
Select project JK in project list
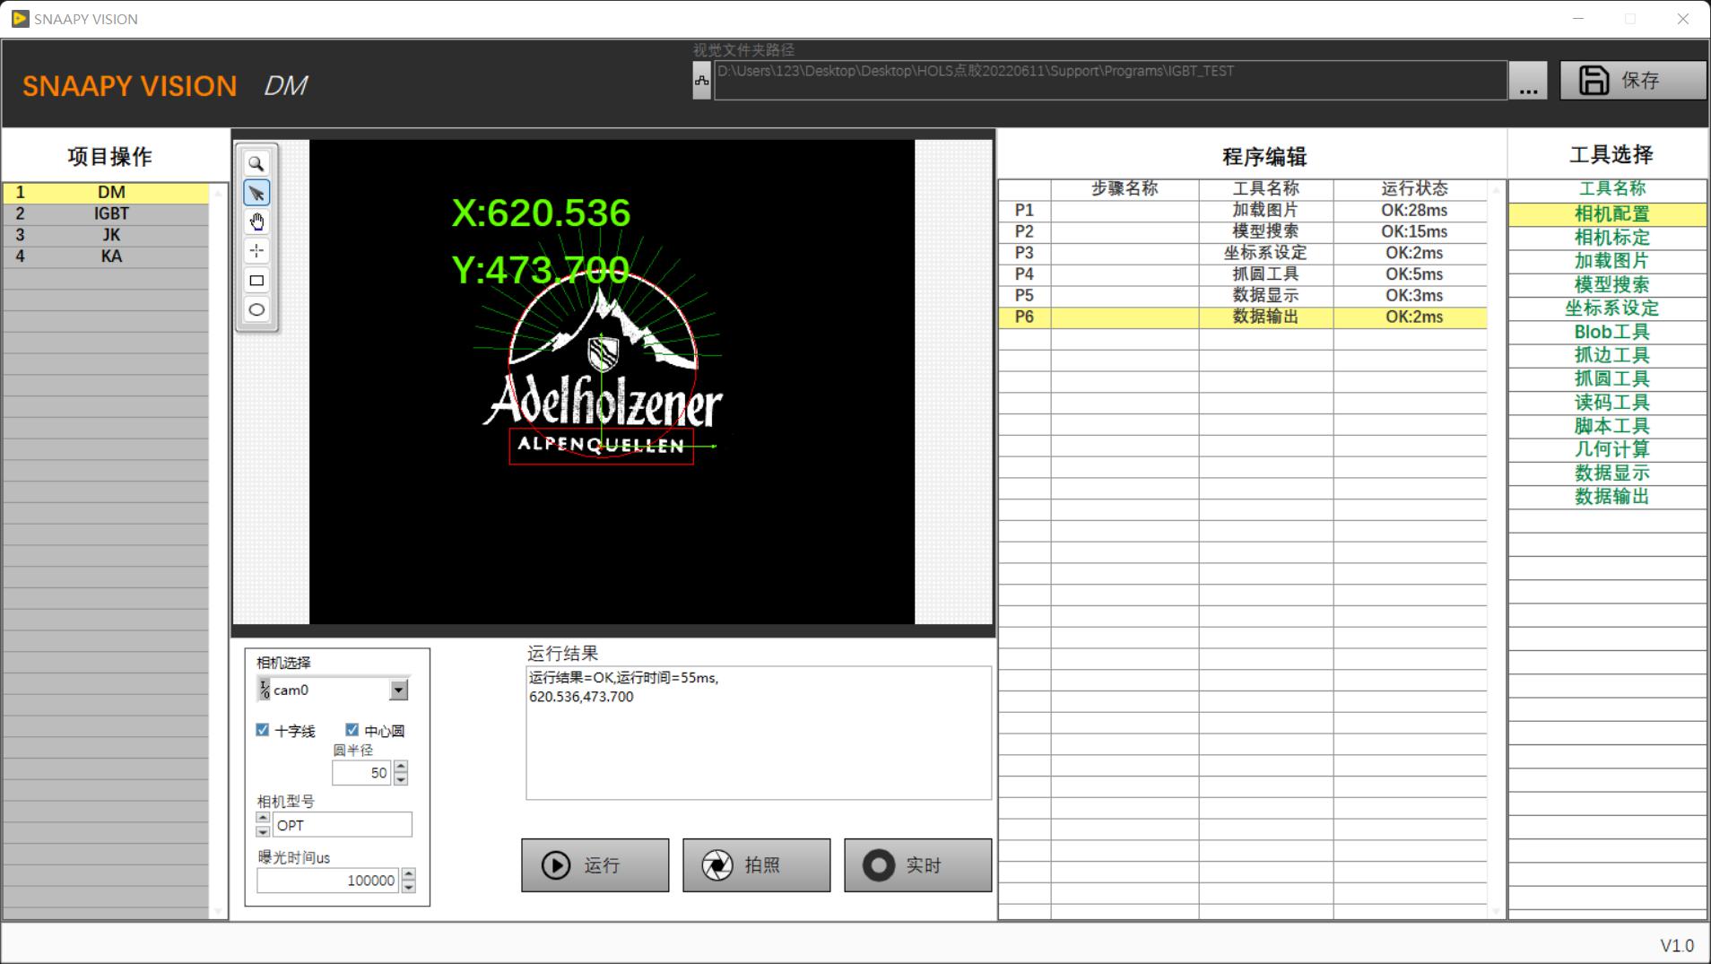(x=106, y=235)
